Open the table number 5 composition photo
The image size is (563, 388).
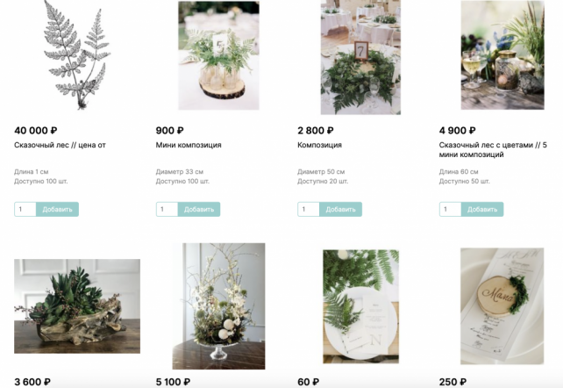pos(218,55)
